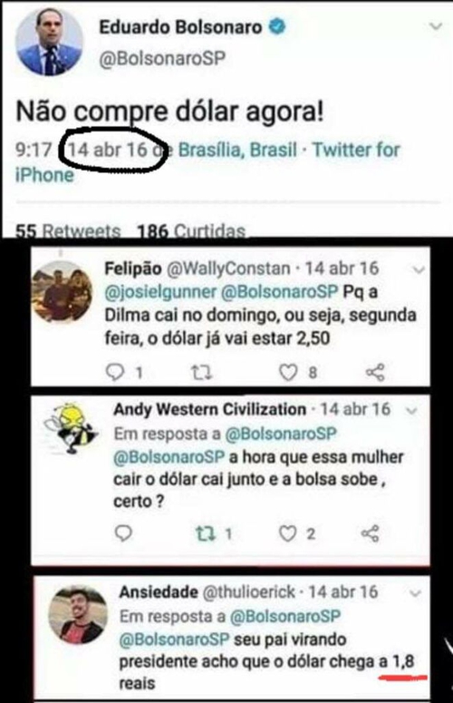This screenshot has height=703, width=453.
Task: View the 55 Retweets list
Action: [x=68, y=230]
